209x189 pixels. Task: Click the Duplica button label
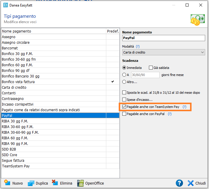coord(42,183)
